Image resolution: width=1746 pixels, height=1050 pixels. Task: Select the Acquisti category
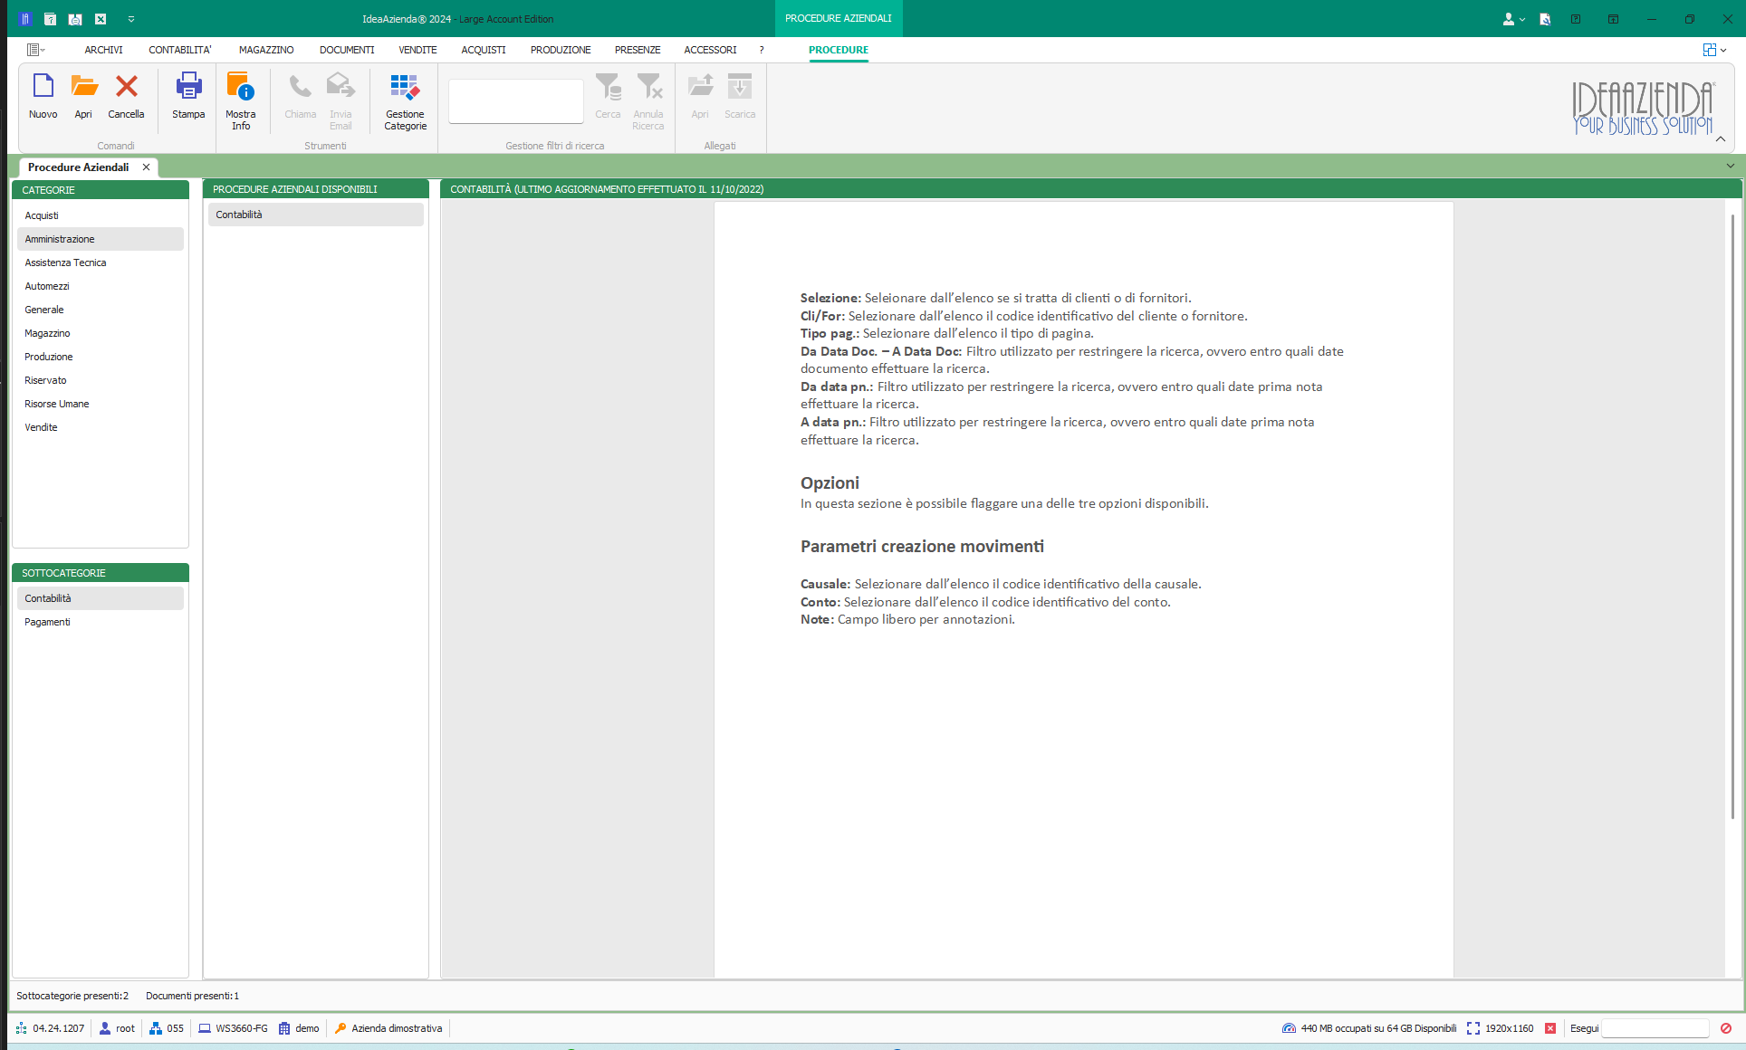[101, 215]
